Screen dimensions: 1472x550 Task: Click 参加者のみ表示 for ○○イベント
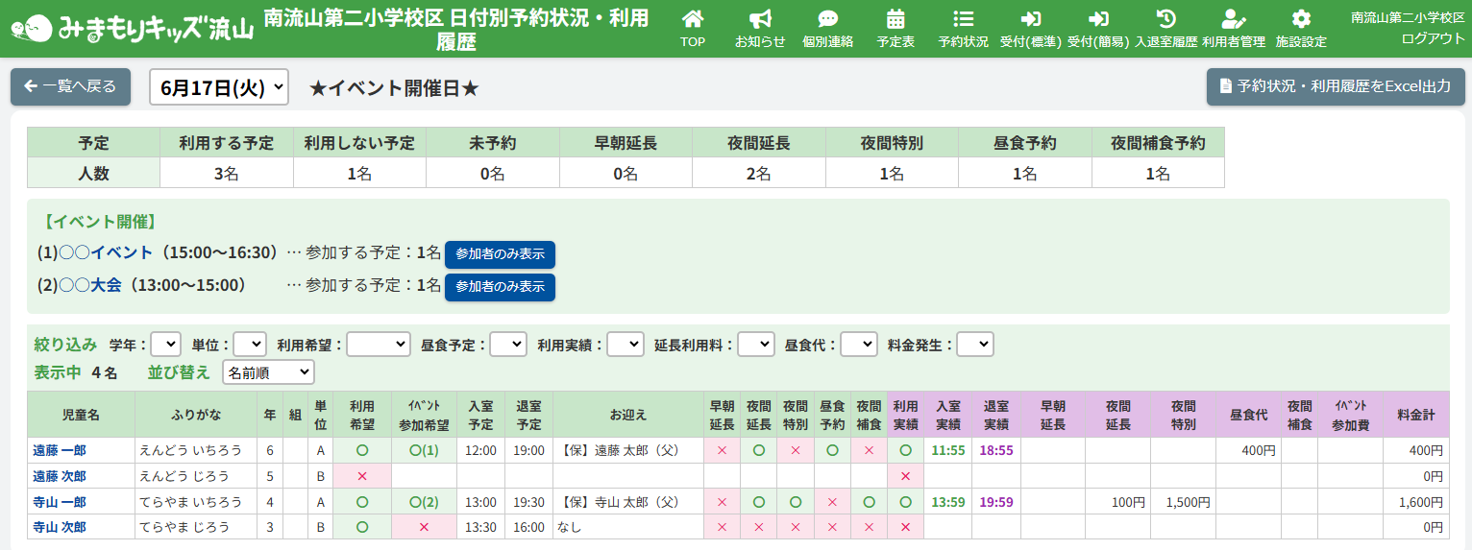[x=500, y=254]
